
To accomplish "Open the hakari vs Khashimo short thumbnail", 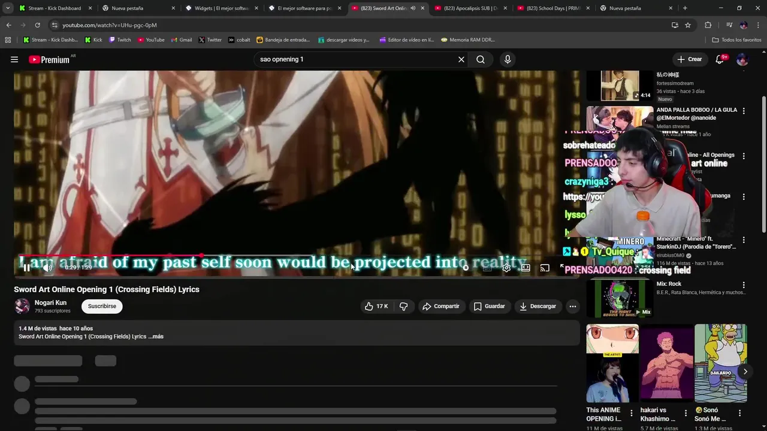I will click(x=666, y=363).
